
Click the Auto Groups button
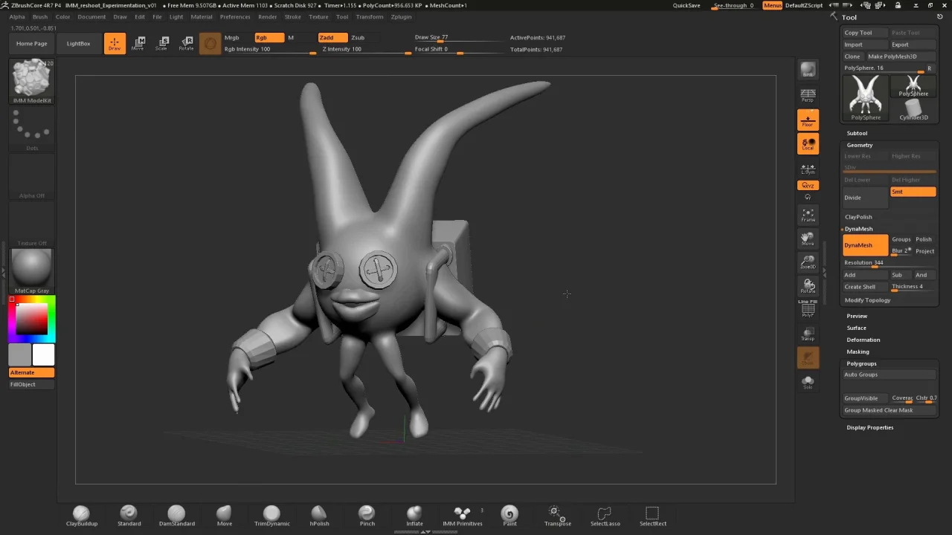click(889, 374)
